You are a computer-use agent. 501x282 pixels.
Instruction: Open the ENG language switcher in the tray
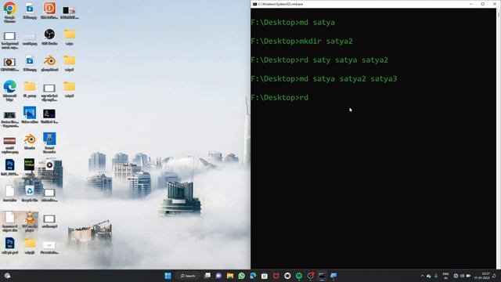[x=445, y=276]
